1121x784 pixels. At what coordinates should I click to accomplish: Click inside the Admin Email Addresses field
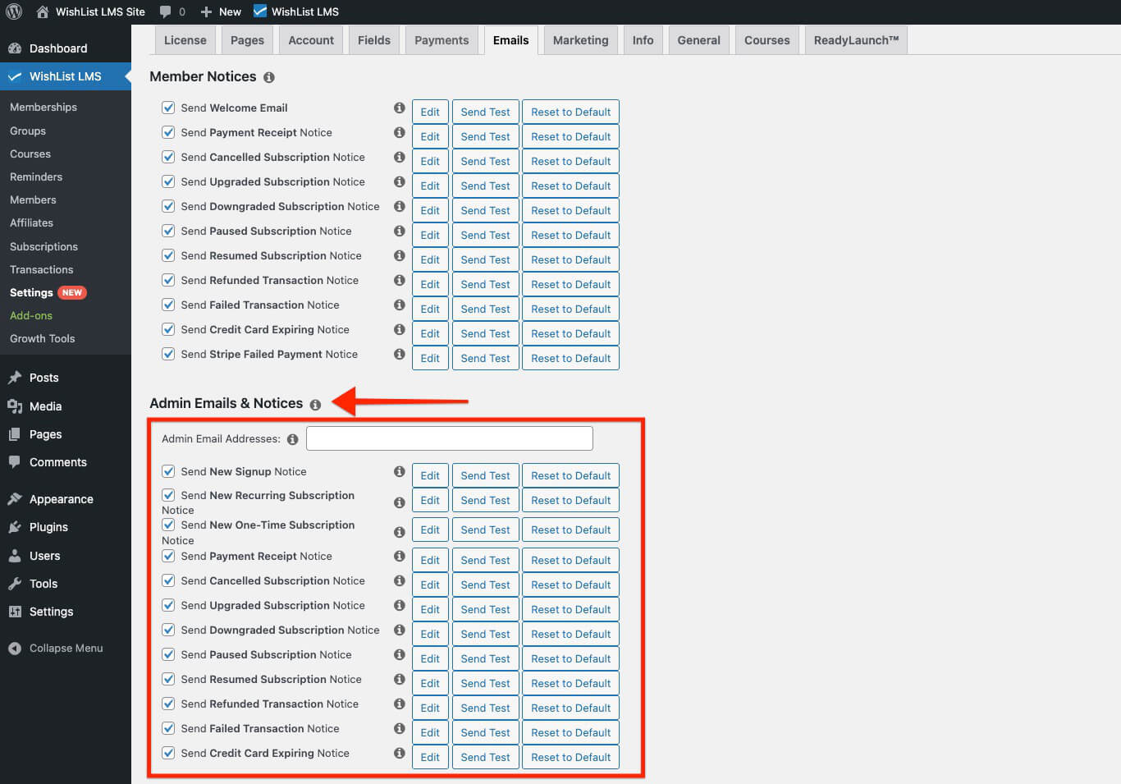449,438
